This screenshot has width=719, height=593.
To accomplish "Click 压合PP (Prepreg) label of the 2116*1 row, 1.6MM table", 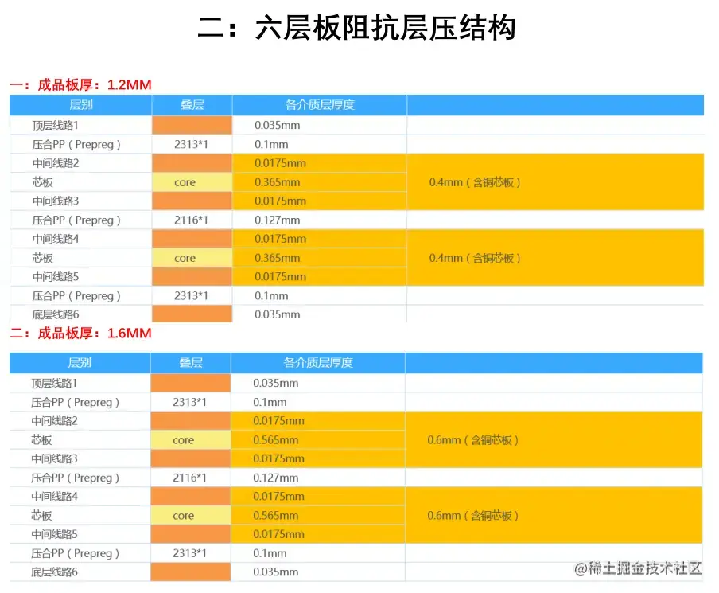I will coord(75,478).
